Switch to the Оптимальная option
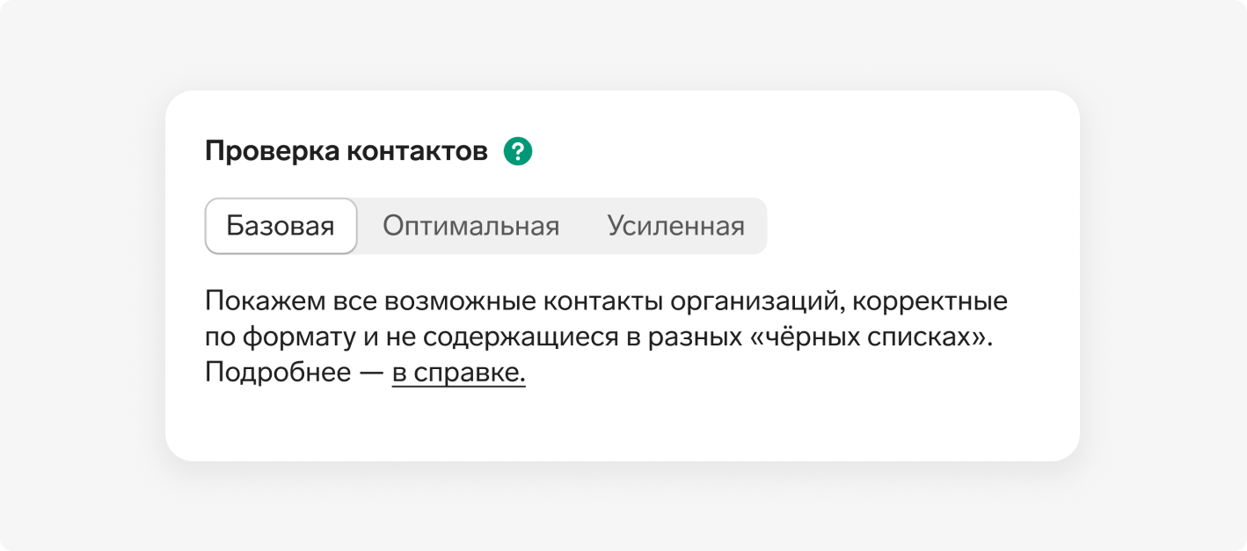The image size is (1247, 551). 470,226
